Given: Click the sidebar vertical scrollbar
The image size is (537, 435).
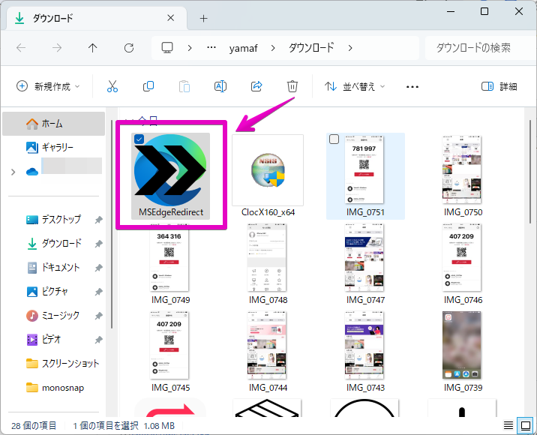Looking at the screenshot, I should [112, 224].
